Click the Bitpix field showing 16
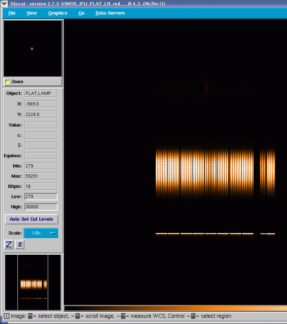 [41, 186]
